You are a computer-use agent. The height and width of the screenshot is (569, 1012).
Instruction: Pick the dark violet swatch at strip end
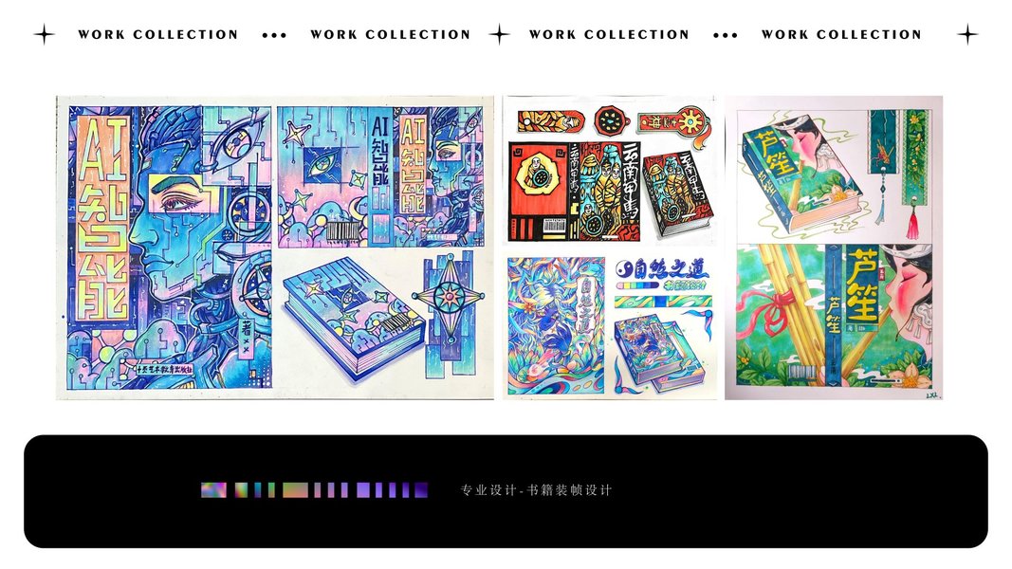[421, 490]
